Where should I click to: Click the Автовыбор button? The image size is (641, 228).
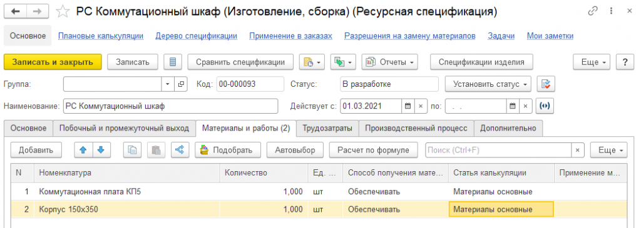295,150
